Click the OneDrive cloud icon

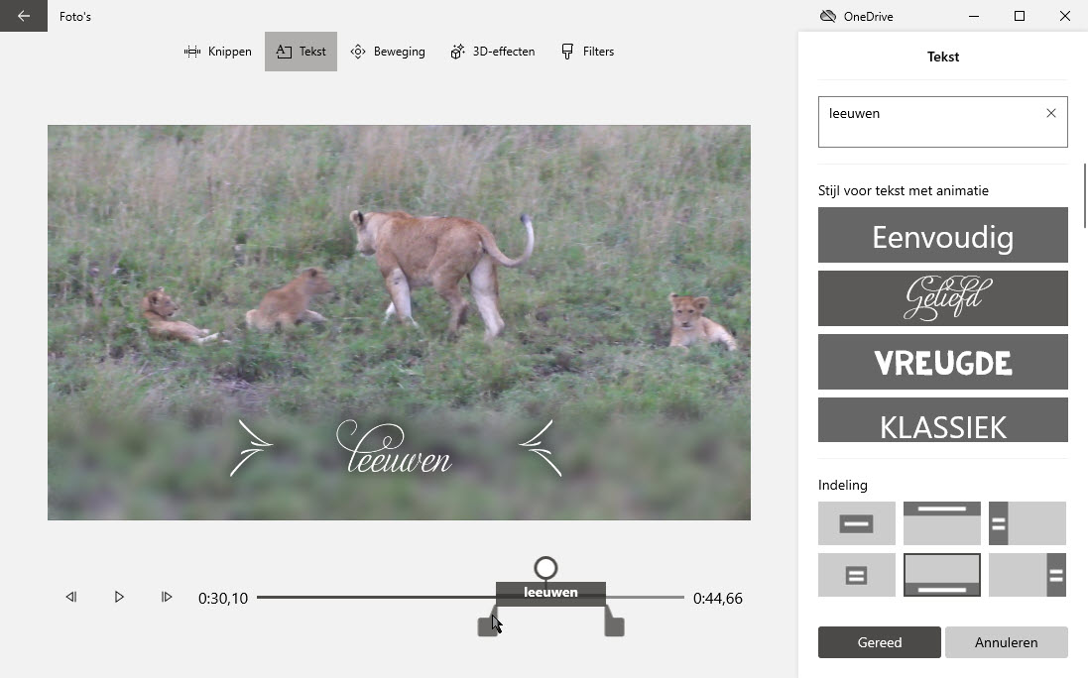pyautogui.click(x=828, y=16)
